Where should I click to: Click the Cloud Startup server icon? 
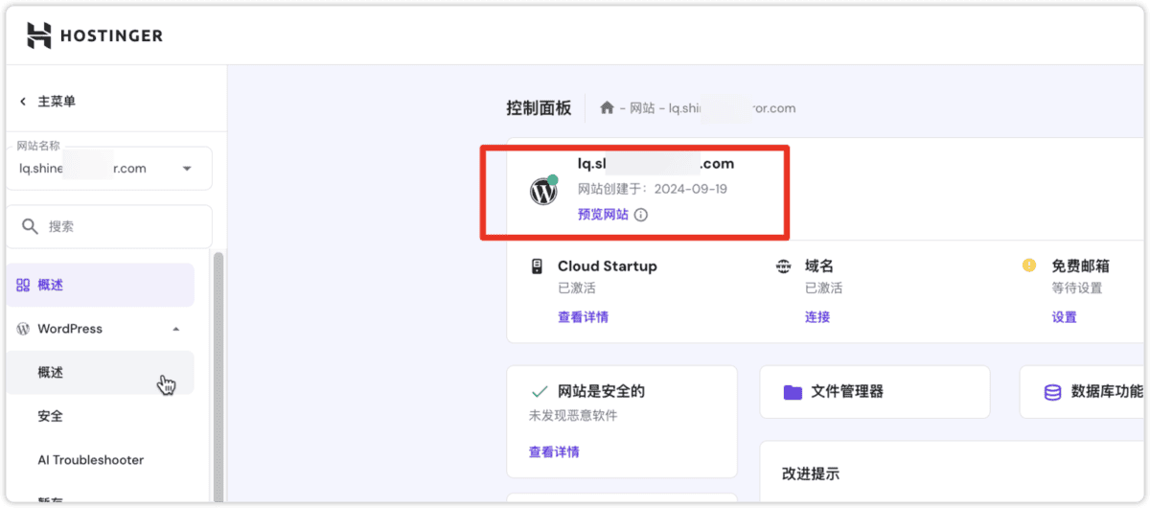click(x=538, y=266)
